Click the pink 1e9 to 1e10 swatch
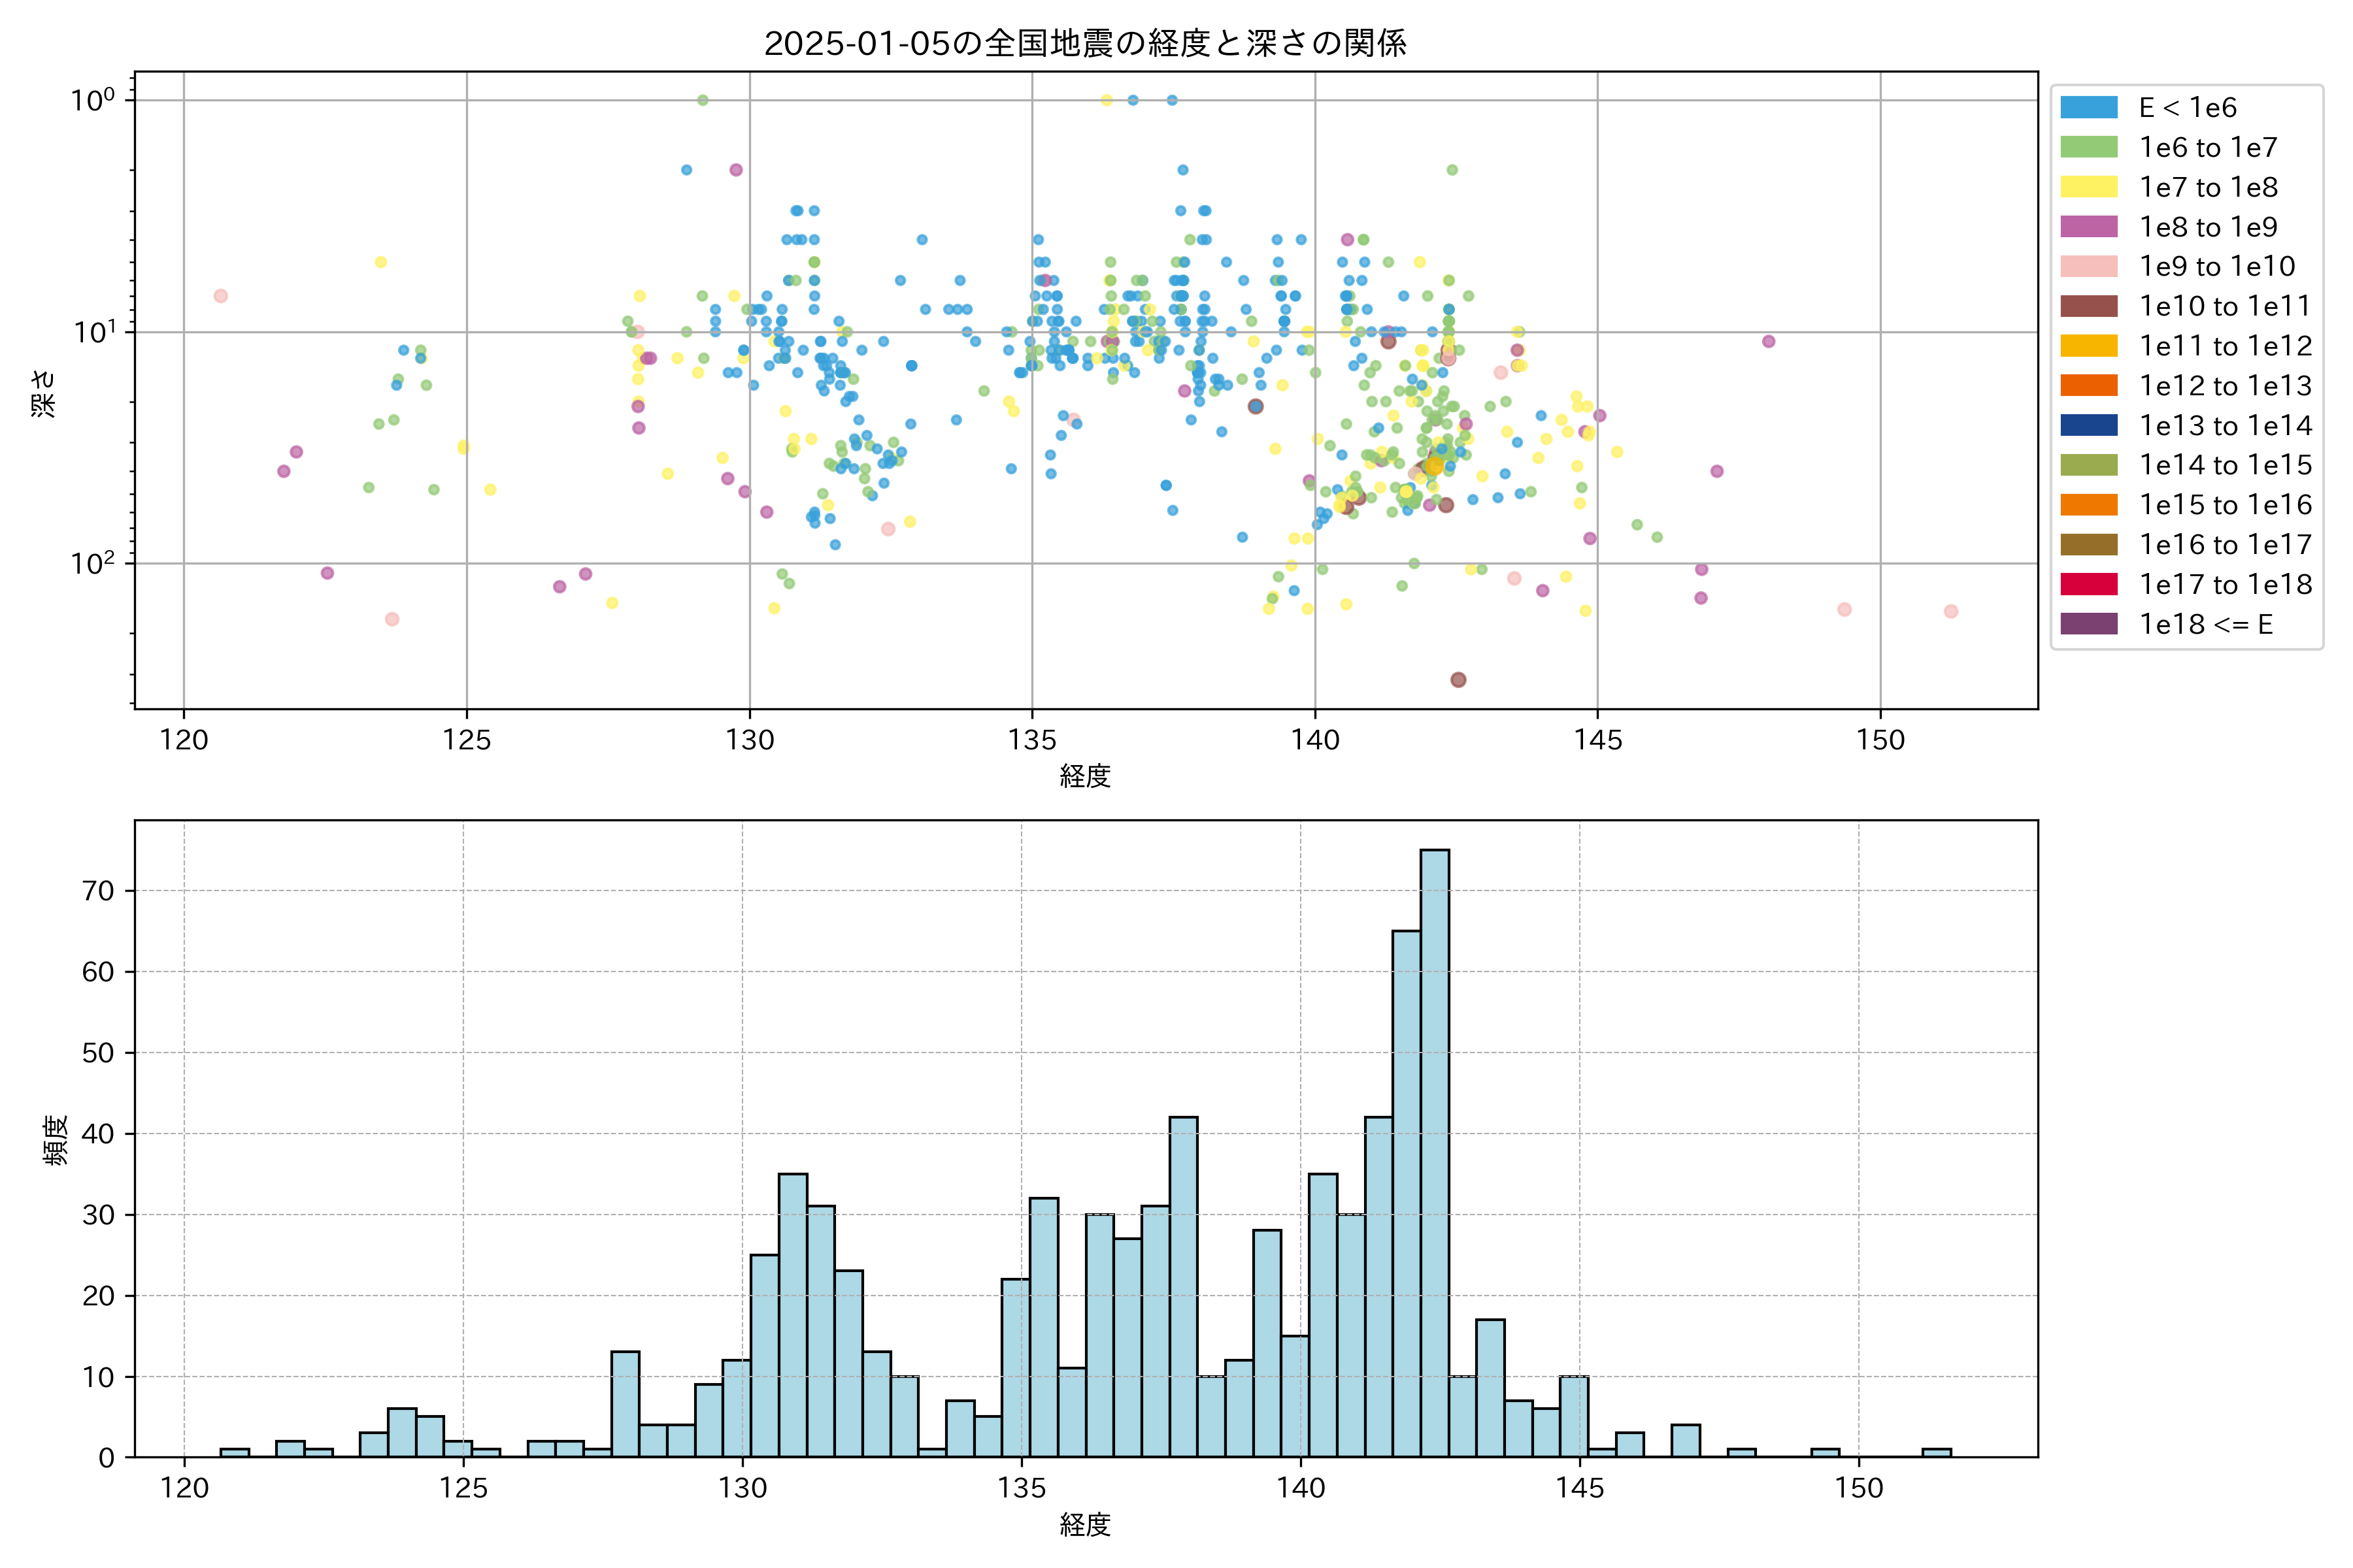Screen dimensions: 2353x1568 (2089, 267)
